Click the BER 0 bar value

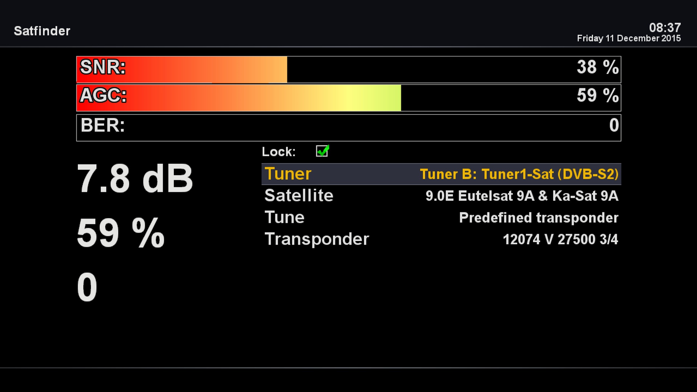[x=614, y=125]
